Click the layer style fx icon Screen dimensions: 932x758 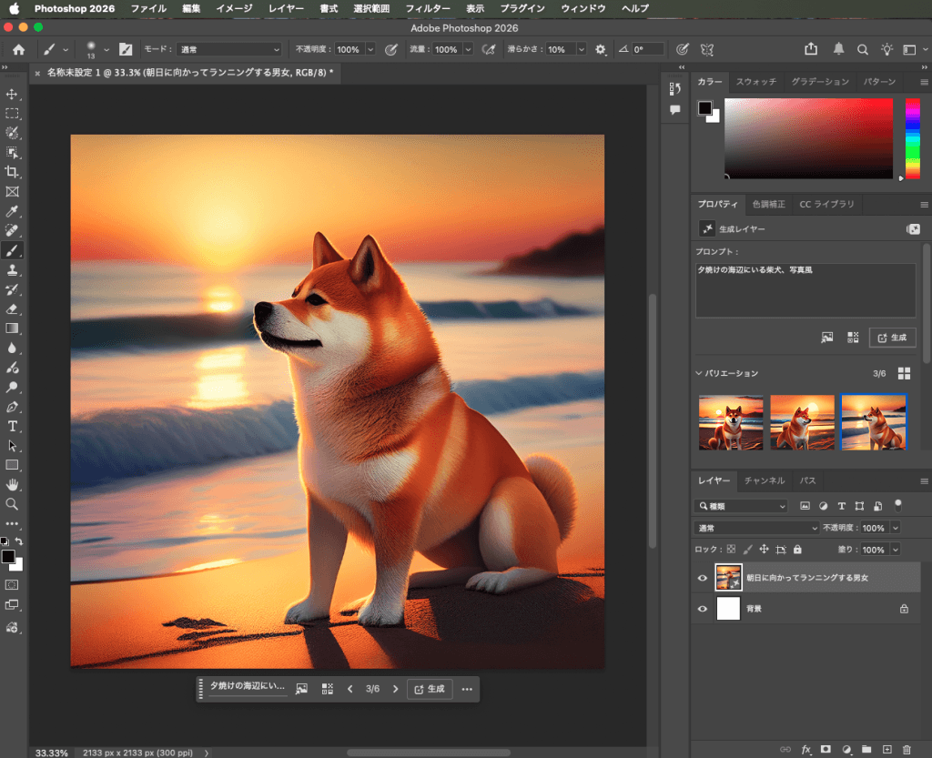tap(805, 749)
